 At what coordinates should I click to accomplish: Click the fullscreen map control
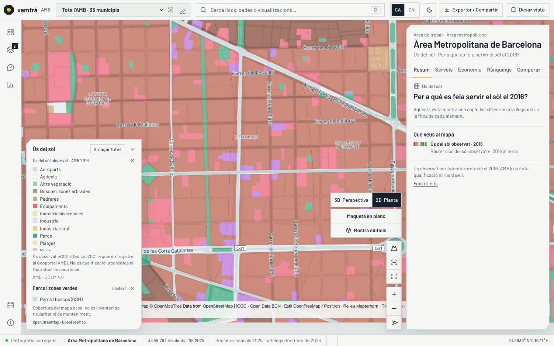[x=394, y=276]
